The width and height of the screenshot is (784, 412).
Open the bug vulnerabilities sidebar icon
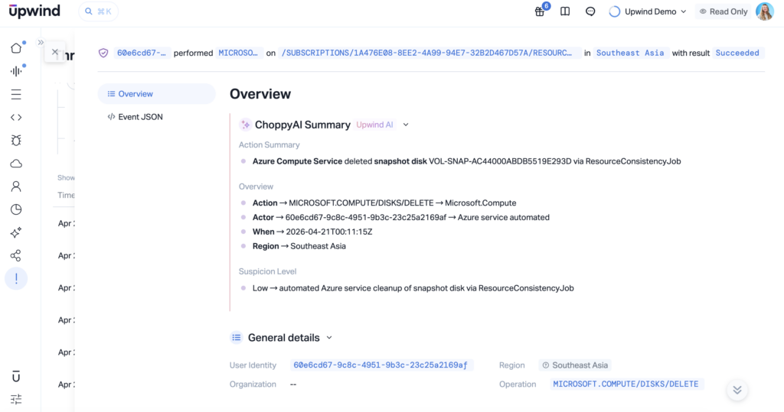(x=16, y=141)
